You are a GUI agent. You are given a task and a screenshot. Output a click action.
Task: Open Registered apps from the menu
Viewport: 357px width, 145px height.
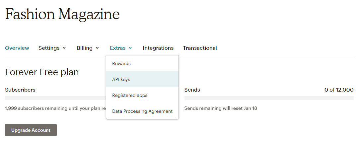pyautogui.click(x=142, y=95)
